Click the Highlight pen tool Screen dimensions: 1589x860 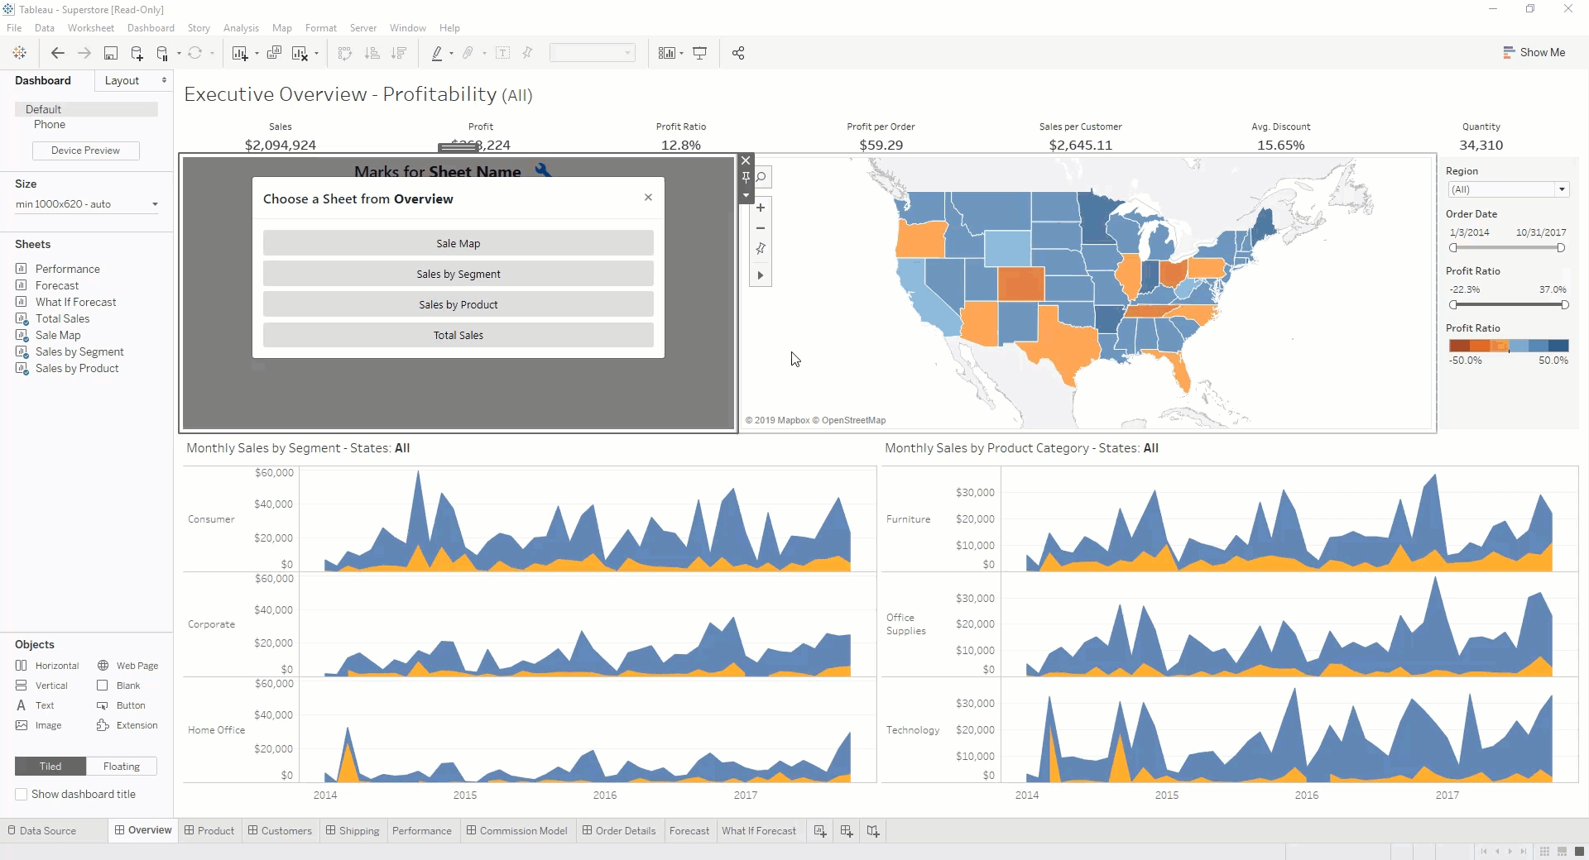coord(437,53)
